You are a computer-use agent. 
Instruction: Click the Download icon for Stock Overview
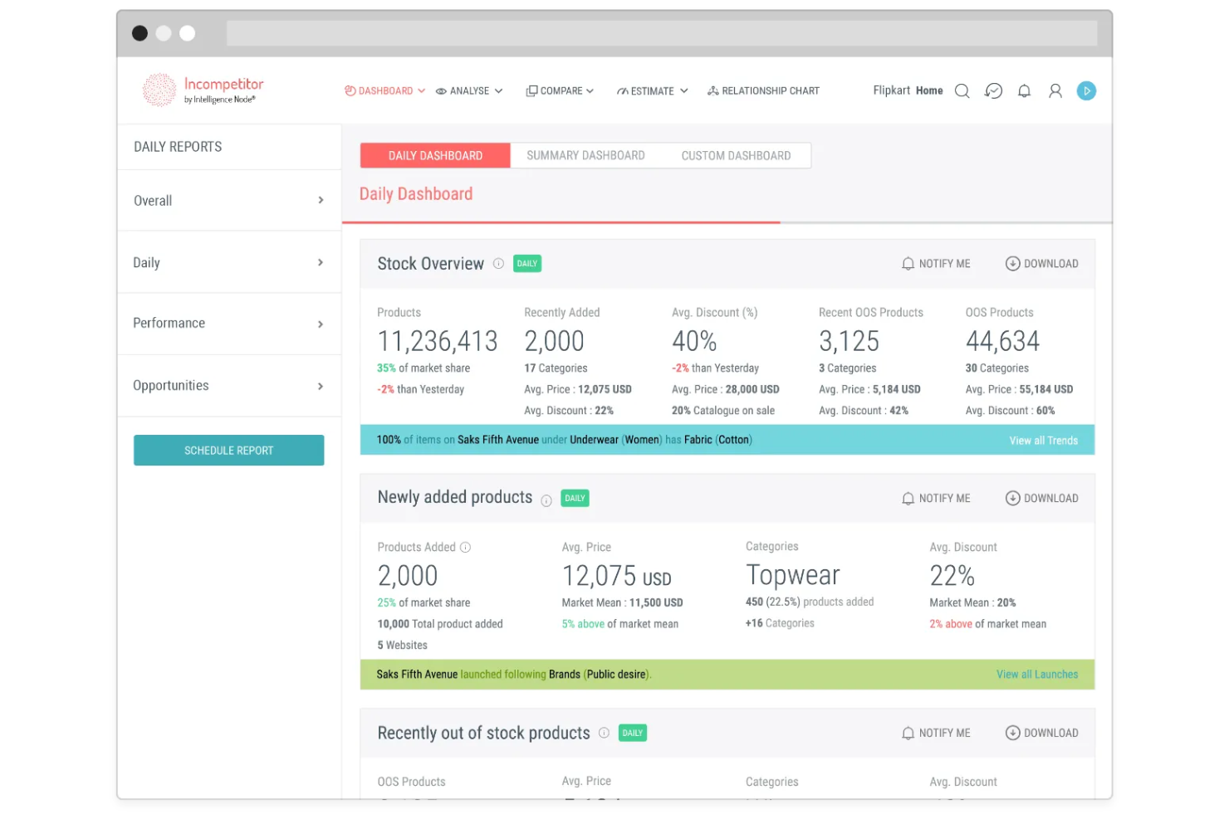1013,263
